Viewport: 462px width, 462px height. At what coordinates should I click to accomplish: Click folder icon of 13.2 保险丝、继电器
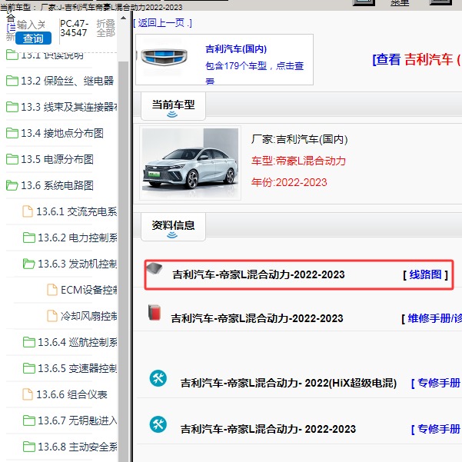coord(12,81)
